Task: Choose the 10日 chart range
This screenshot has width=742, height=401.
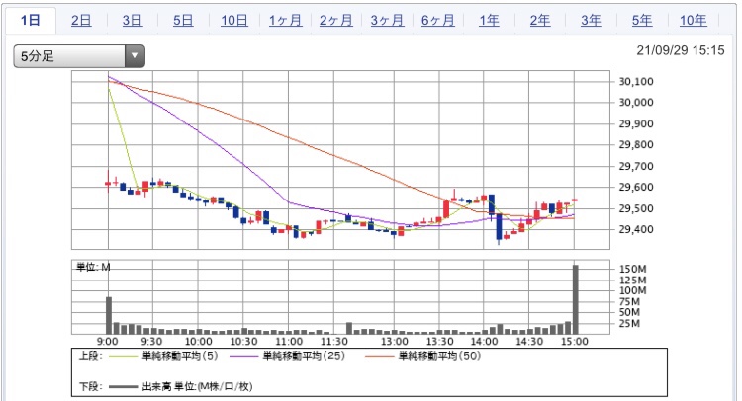Action: coord(234,21)
